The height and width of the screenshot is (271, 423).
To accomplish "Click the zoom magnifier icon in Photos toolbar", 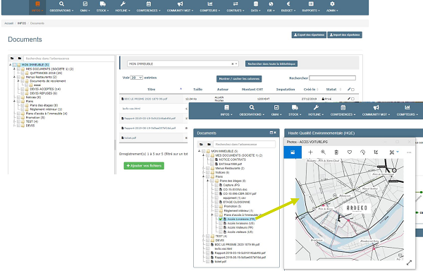I will (x=323, y=152).
